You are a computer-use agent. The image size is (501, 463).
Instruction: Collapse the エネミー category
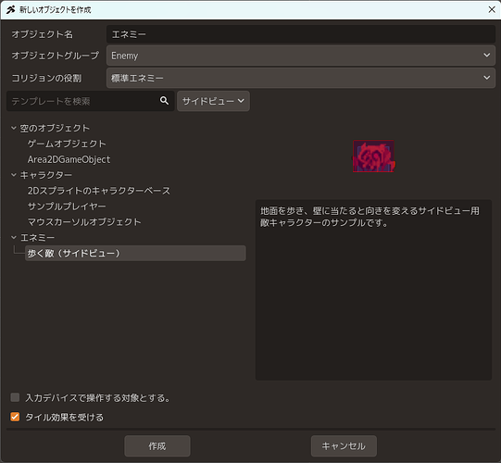13,237
